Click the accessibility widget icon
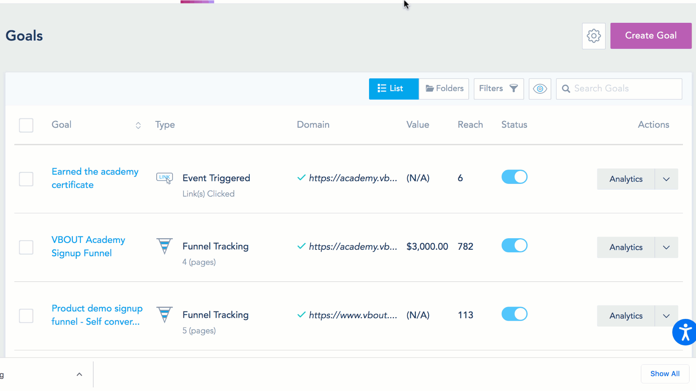This screenshot has width=696, height=391. (x=685, y=332)
